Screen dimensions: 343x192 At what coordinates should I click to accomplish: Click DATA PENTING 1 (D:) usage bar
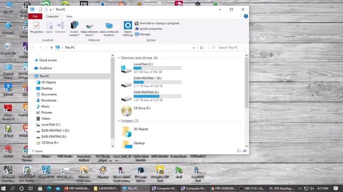158,82
